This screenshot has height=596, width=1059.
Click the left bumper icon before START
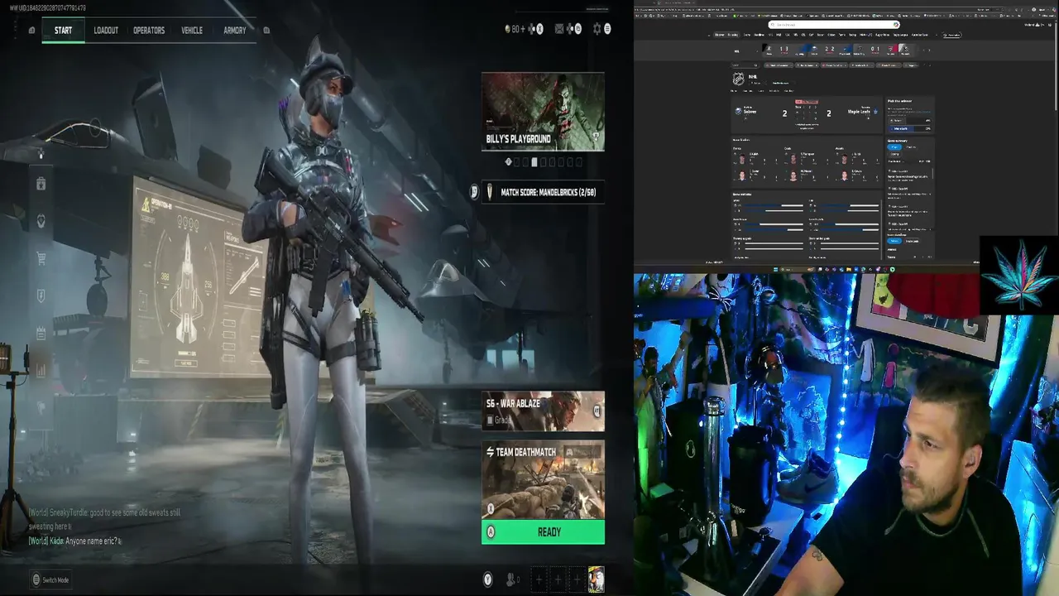31,31
